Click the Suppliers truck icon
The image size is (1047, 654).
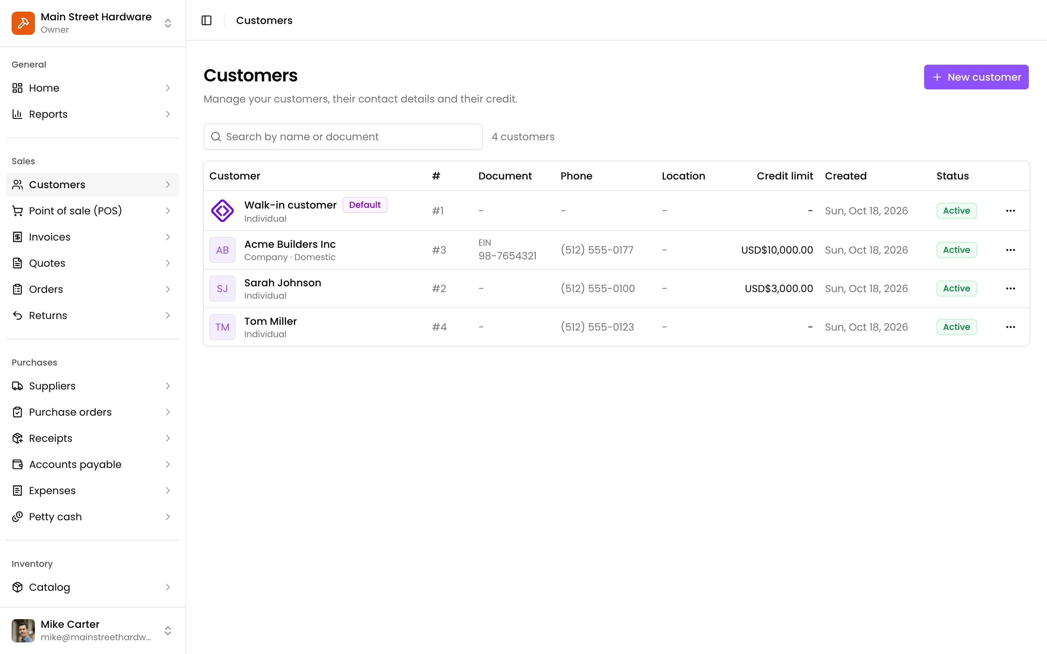pos(17,386)
